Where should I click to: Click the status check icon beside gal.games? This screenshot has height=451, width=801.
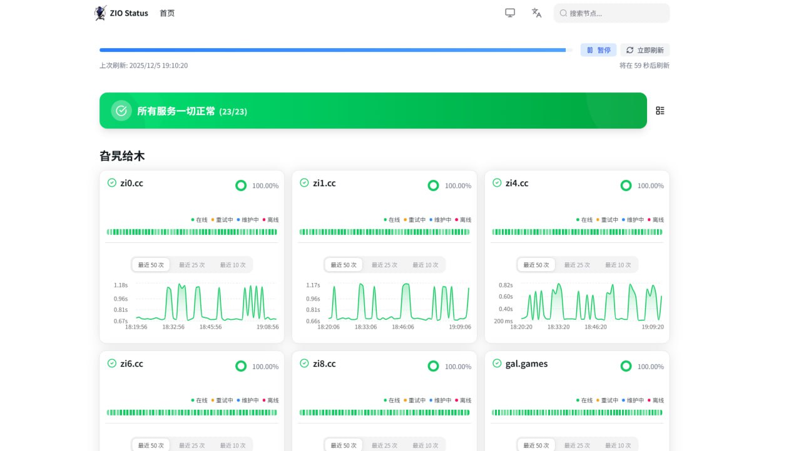click(x=497, y=364)
